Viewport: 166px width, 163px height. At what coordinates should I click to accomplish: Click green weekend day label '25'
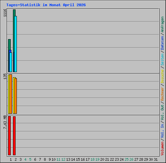coord(126,159)
